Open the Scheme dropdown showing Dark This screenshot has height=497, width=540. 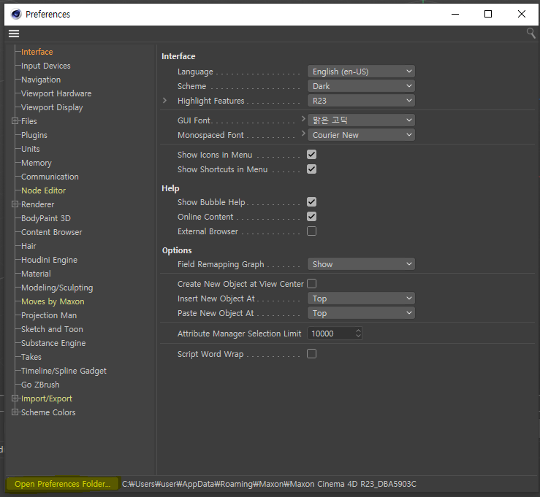point(361,86)
